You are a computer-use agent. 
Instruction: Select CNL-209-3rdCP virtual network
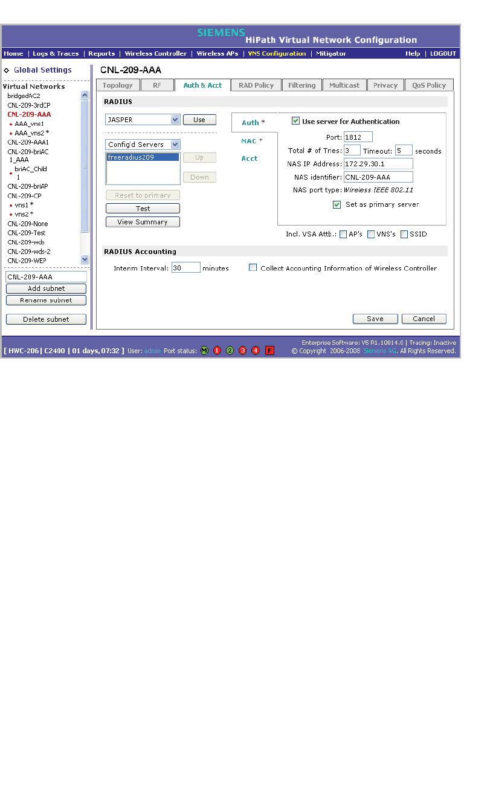[29, 105]
